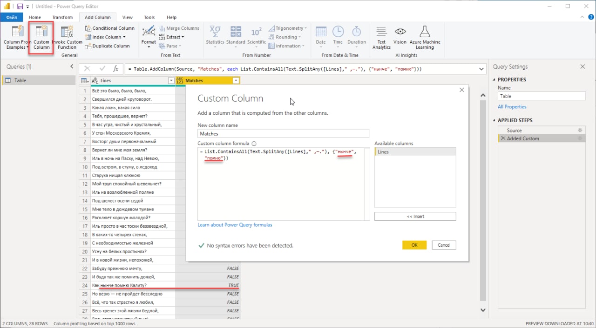Click the help icon in ribbon corner
The width and height of the screenshot is (596, 328).
pos(591,17)
